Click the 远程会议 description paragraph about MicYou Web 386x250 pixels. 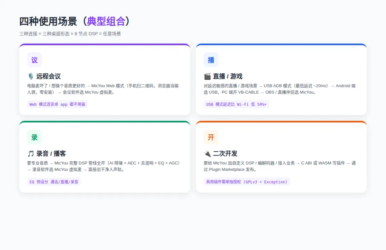tap(103, 89)
